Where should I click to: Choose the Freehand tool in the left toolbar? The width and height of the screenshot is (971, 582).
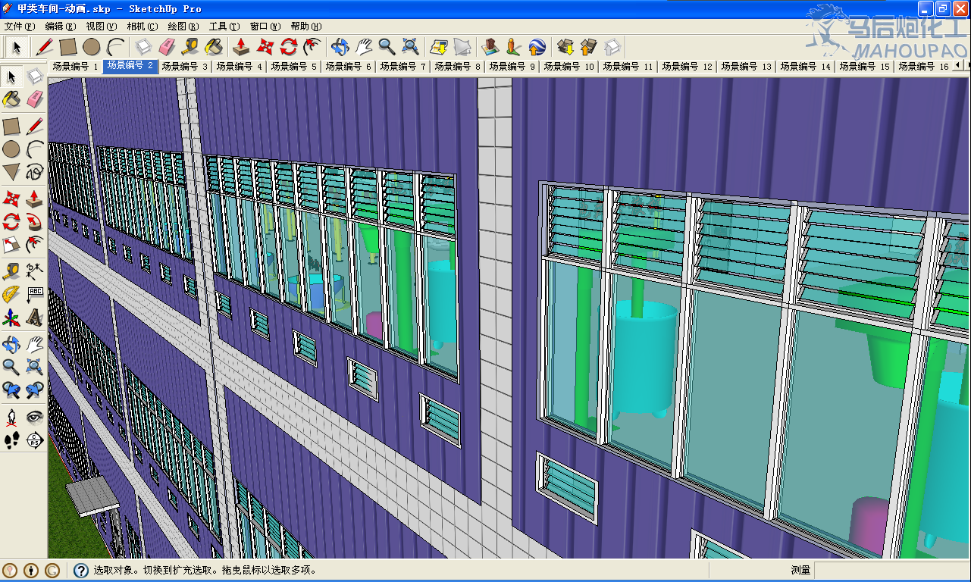(34, 171)
